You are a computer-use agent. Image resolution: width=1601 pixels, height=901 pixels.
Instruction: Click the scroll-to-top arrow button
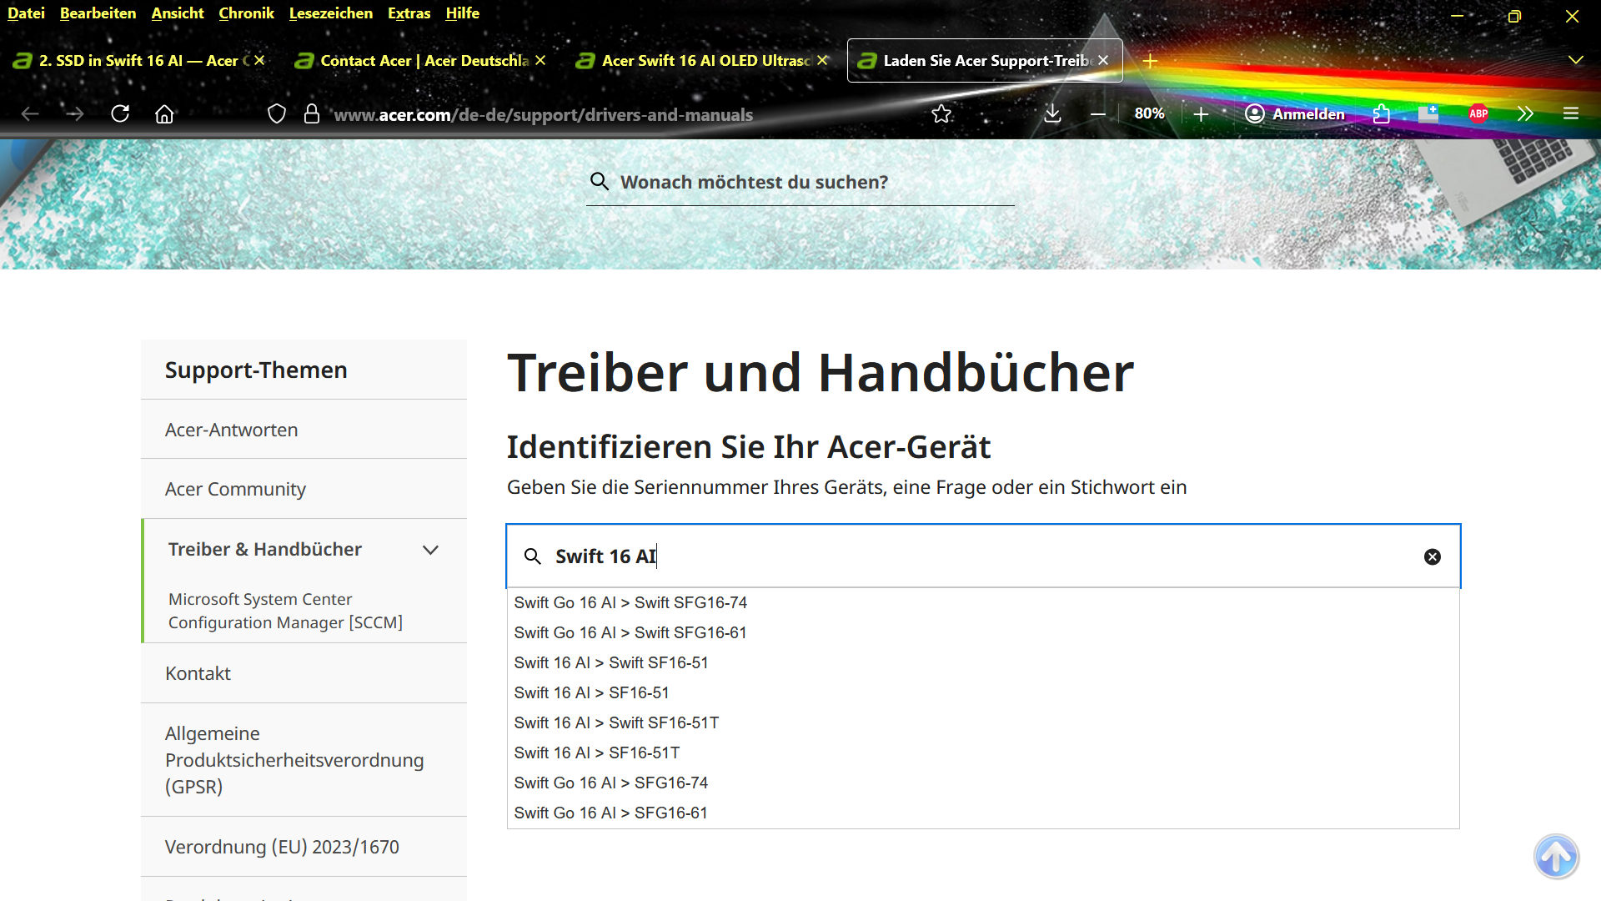(x=1556, y=856)
